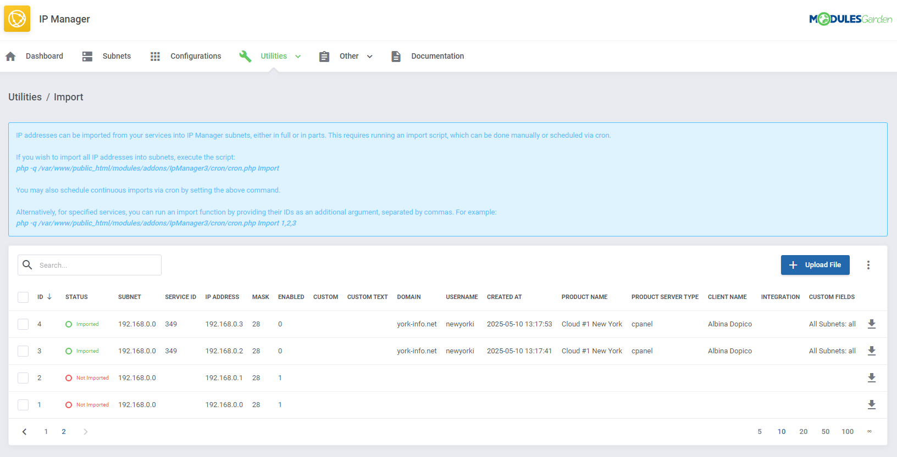Download the entry for IP 192.168.0.3

(871, 324)
